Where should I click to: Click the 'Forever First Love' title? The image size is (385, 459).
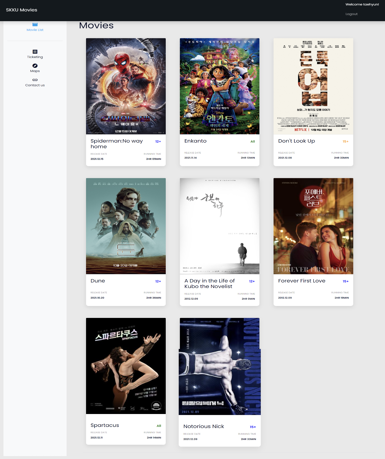click(302, 281)
